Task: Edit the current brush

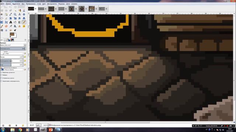Action: pyautogui.click(x=25, y=53)
